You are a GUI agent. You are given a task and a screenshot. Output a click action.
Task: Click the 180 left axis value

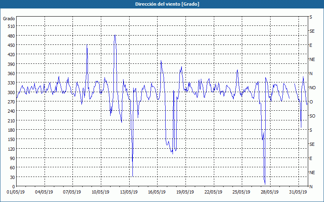(x=11, y=130)
